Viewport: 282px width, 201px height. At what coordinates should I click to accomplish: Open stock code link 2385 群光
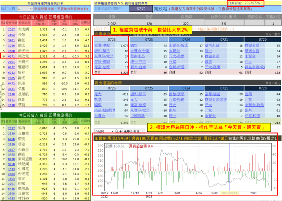pos(11,78)
